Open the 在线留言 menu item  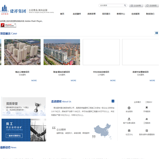[136, 14]
